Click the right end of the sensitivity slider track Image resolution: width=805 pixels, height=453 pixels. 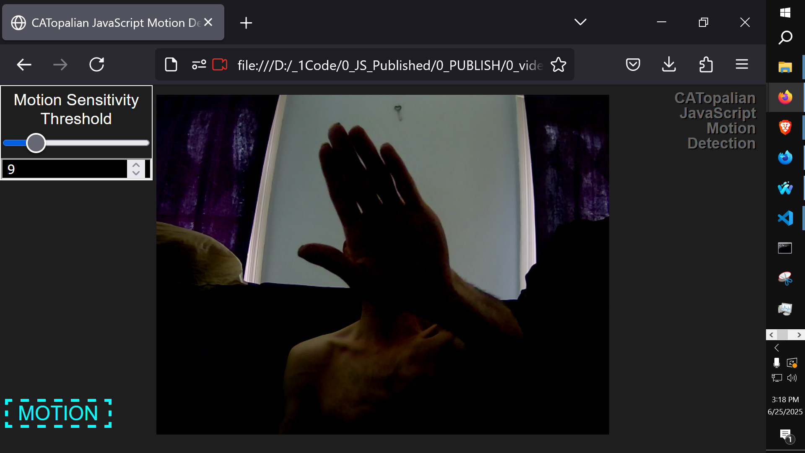coord(147,143)
